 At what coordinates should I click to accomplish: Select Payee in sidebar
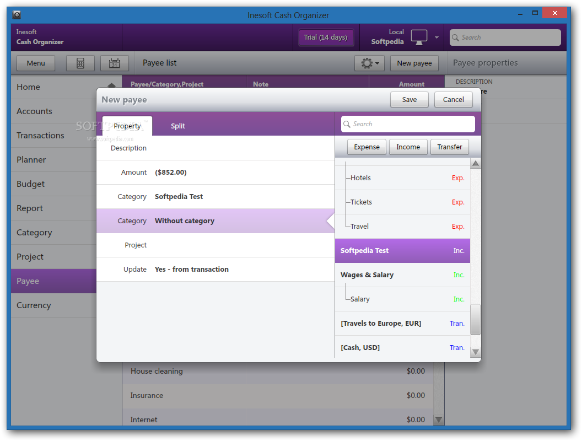click(x=53, y=281)
